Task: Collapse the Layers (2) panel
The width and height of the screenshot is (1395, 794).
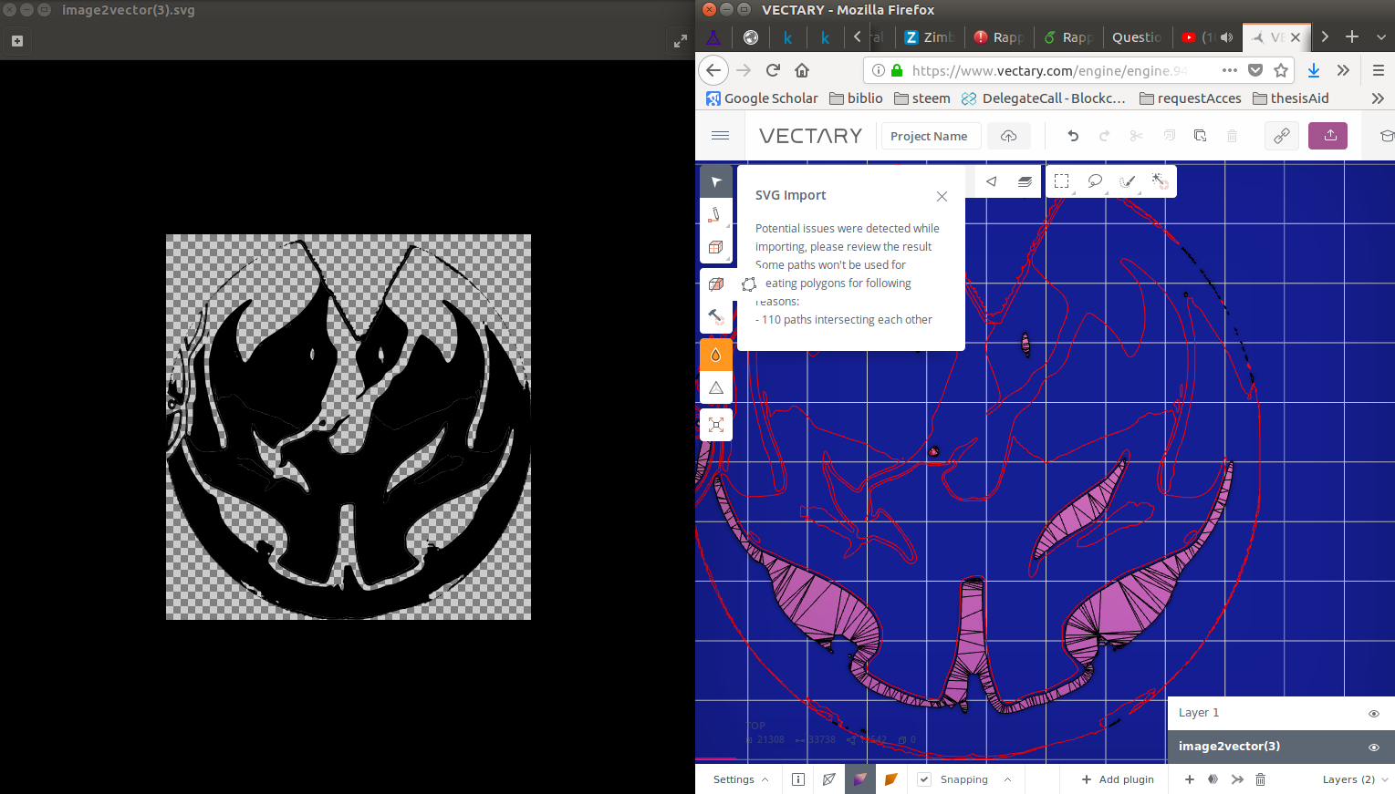Action: tap(1355, 779)
